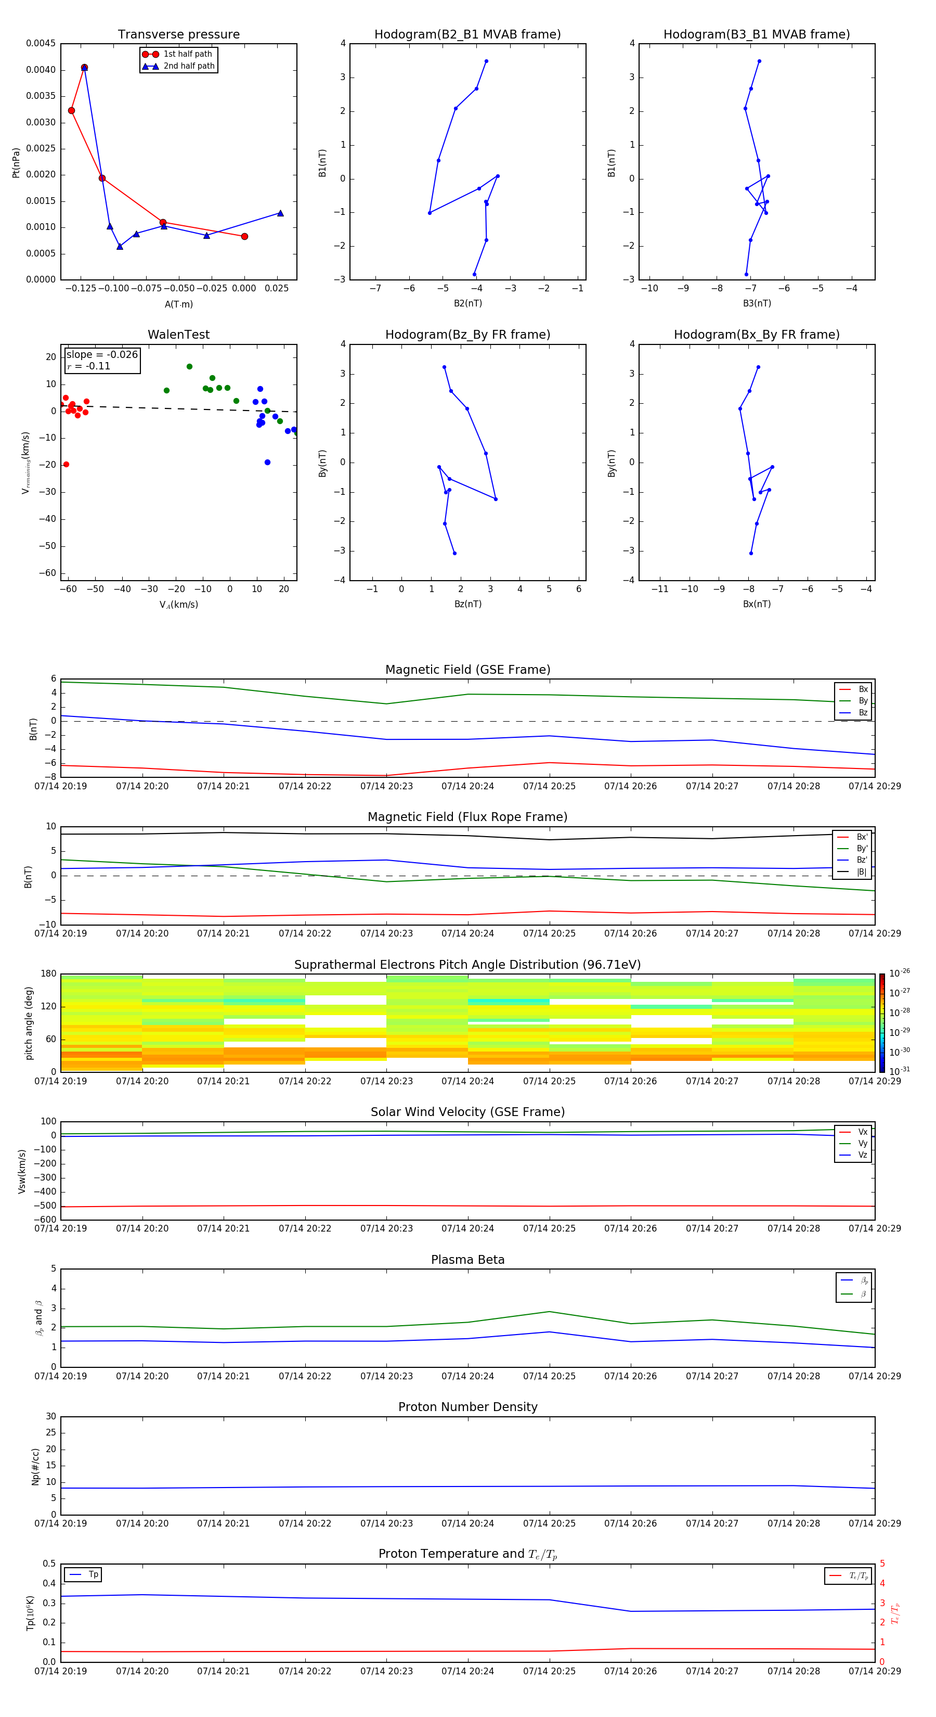
Task: Click the Pt(nPa) axis label
Action: click(x=16, y=162)
